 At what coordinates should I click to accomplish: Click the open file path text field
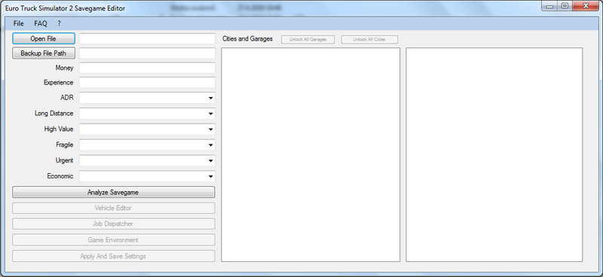[x=147, y=39]
